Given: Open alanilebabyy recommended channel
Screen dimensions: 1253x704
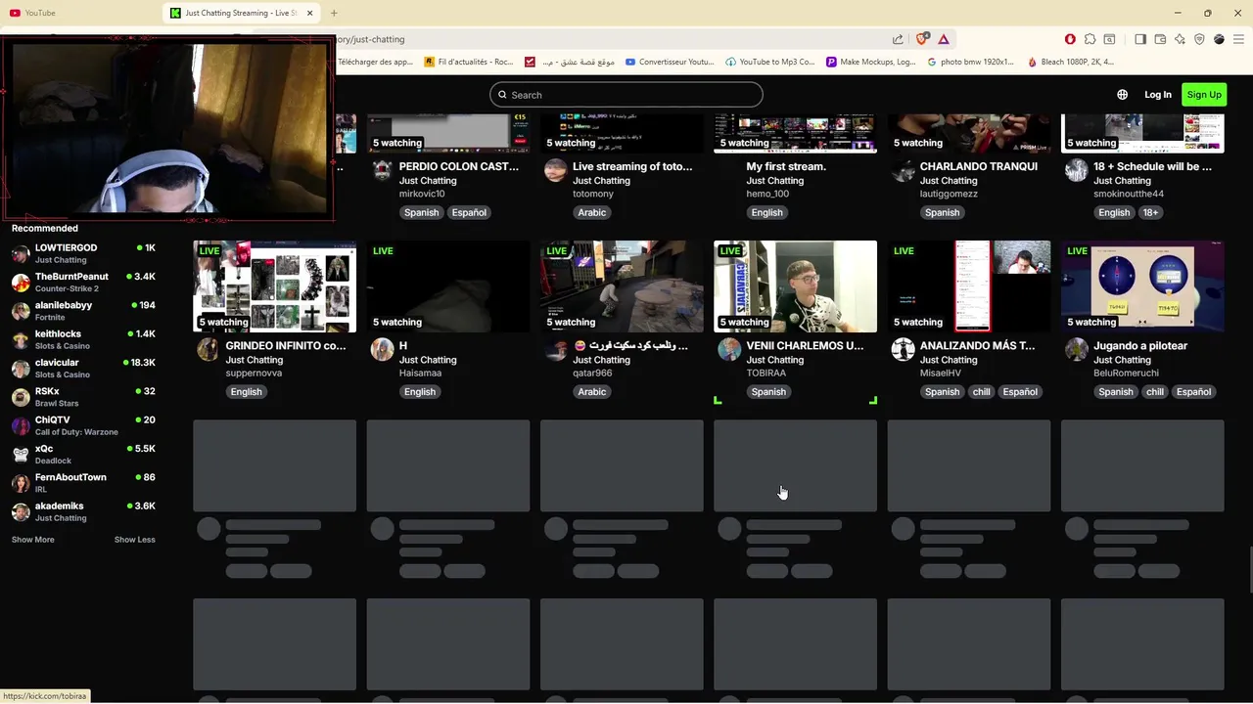Looking at the screenshot, I should 83,311.
